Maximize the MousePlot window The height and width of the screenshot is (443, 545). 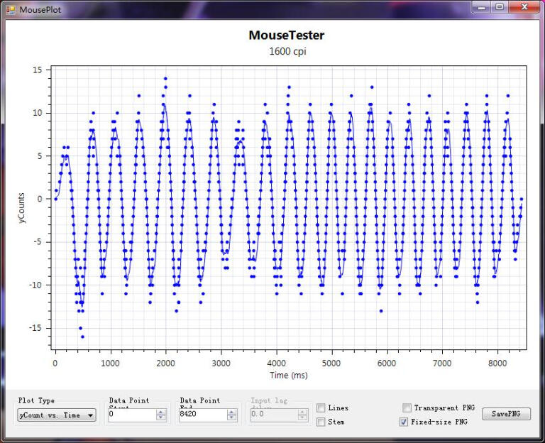(500, 7)
